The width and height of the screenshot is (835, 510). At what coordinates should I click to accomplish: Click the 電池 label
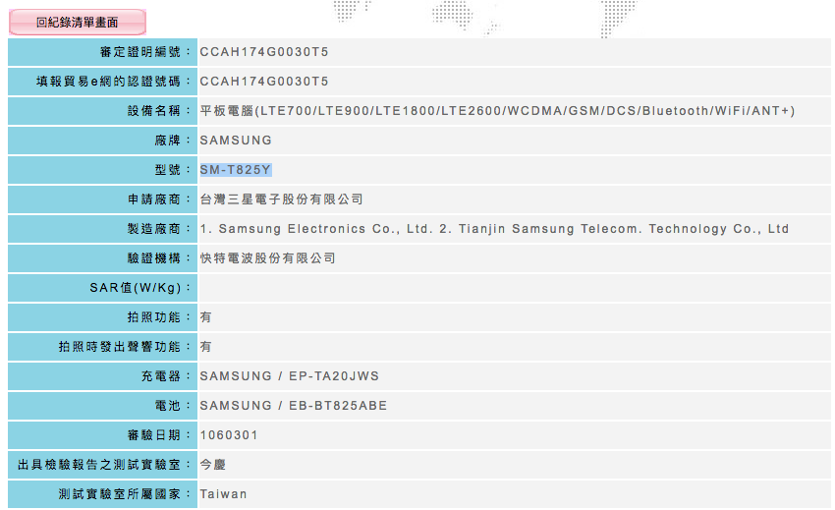point(173,406)
